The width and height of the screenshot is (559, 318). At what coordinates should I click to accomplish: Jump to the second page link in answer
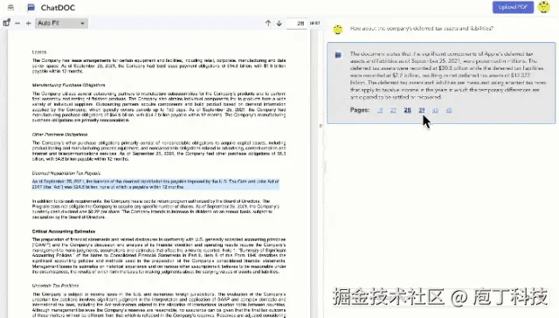pyautogui.click(x=393, y=110)
